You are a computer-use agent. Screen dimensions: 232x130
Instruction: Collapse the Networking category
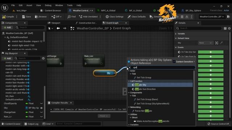coord(129,107)
